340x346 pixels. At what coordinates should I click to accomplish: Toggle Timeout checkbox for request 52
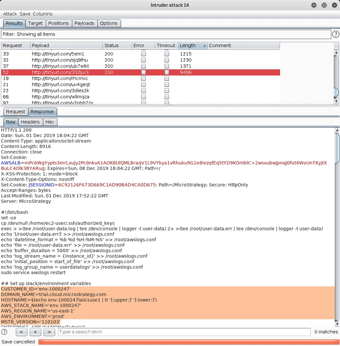click(167, 72)
